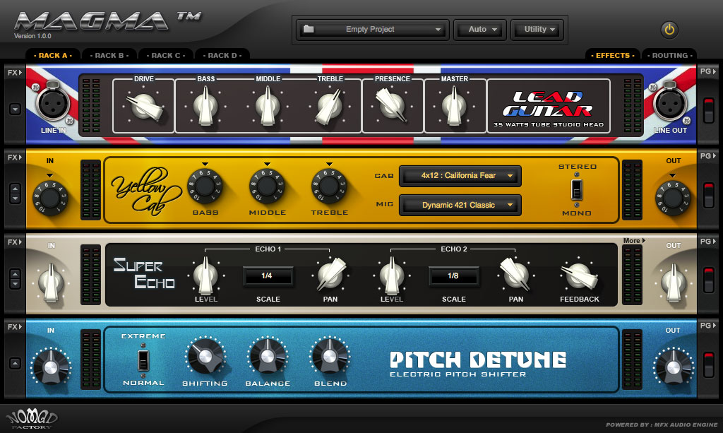Open the Empty Project preset dropdown
The image size is (723, 433).
coord(372,30)
